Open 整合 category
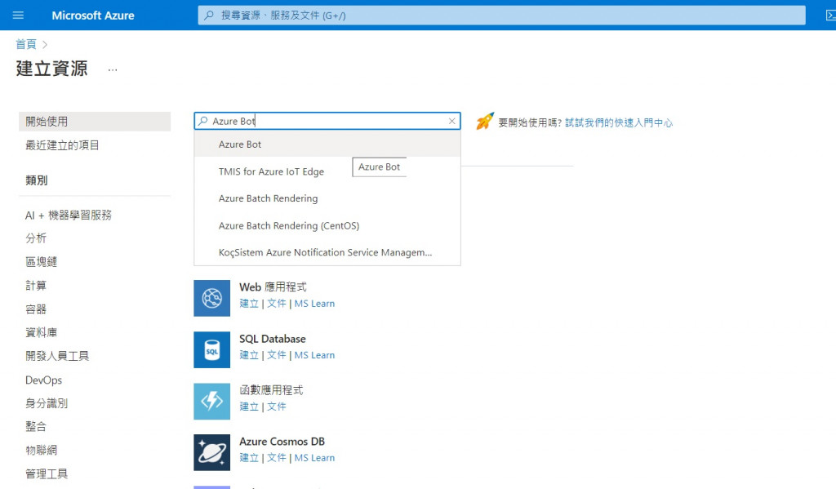This screenshot has height=489, width=836. [36, 427]
